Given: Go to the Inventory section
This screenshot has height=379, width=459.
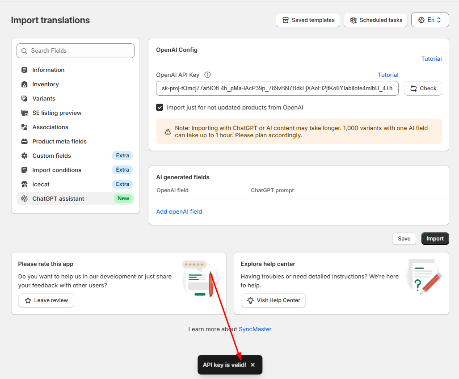Looking at the screenshot, I should 76,84.
